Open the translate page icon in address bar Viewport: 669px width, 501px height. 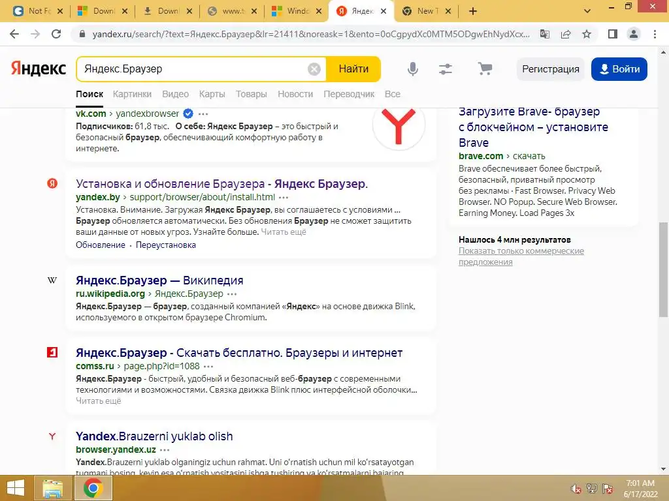tap(545, 34)
